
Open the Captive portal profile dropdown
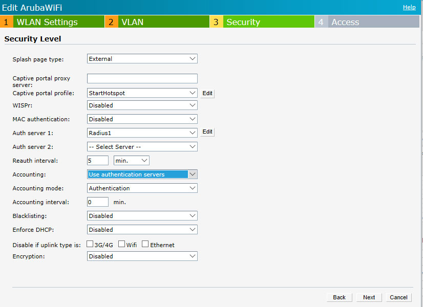point(142,93)
